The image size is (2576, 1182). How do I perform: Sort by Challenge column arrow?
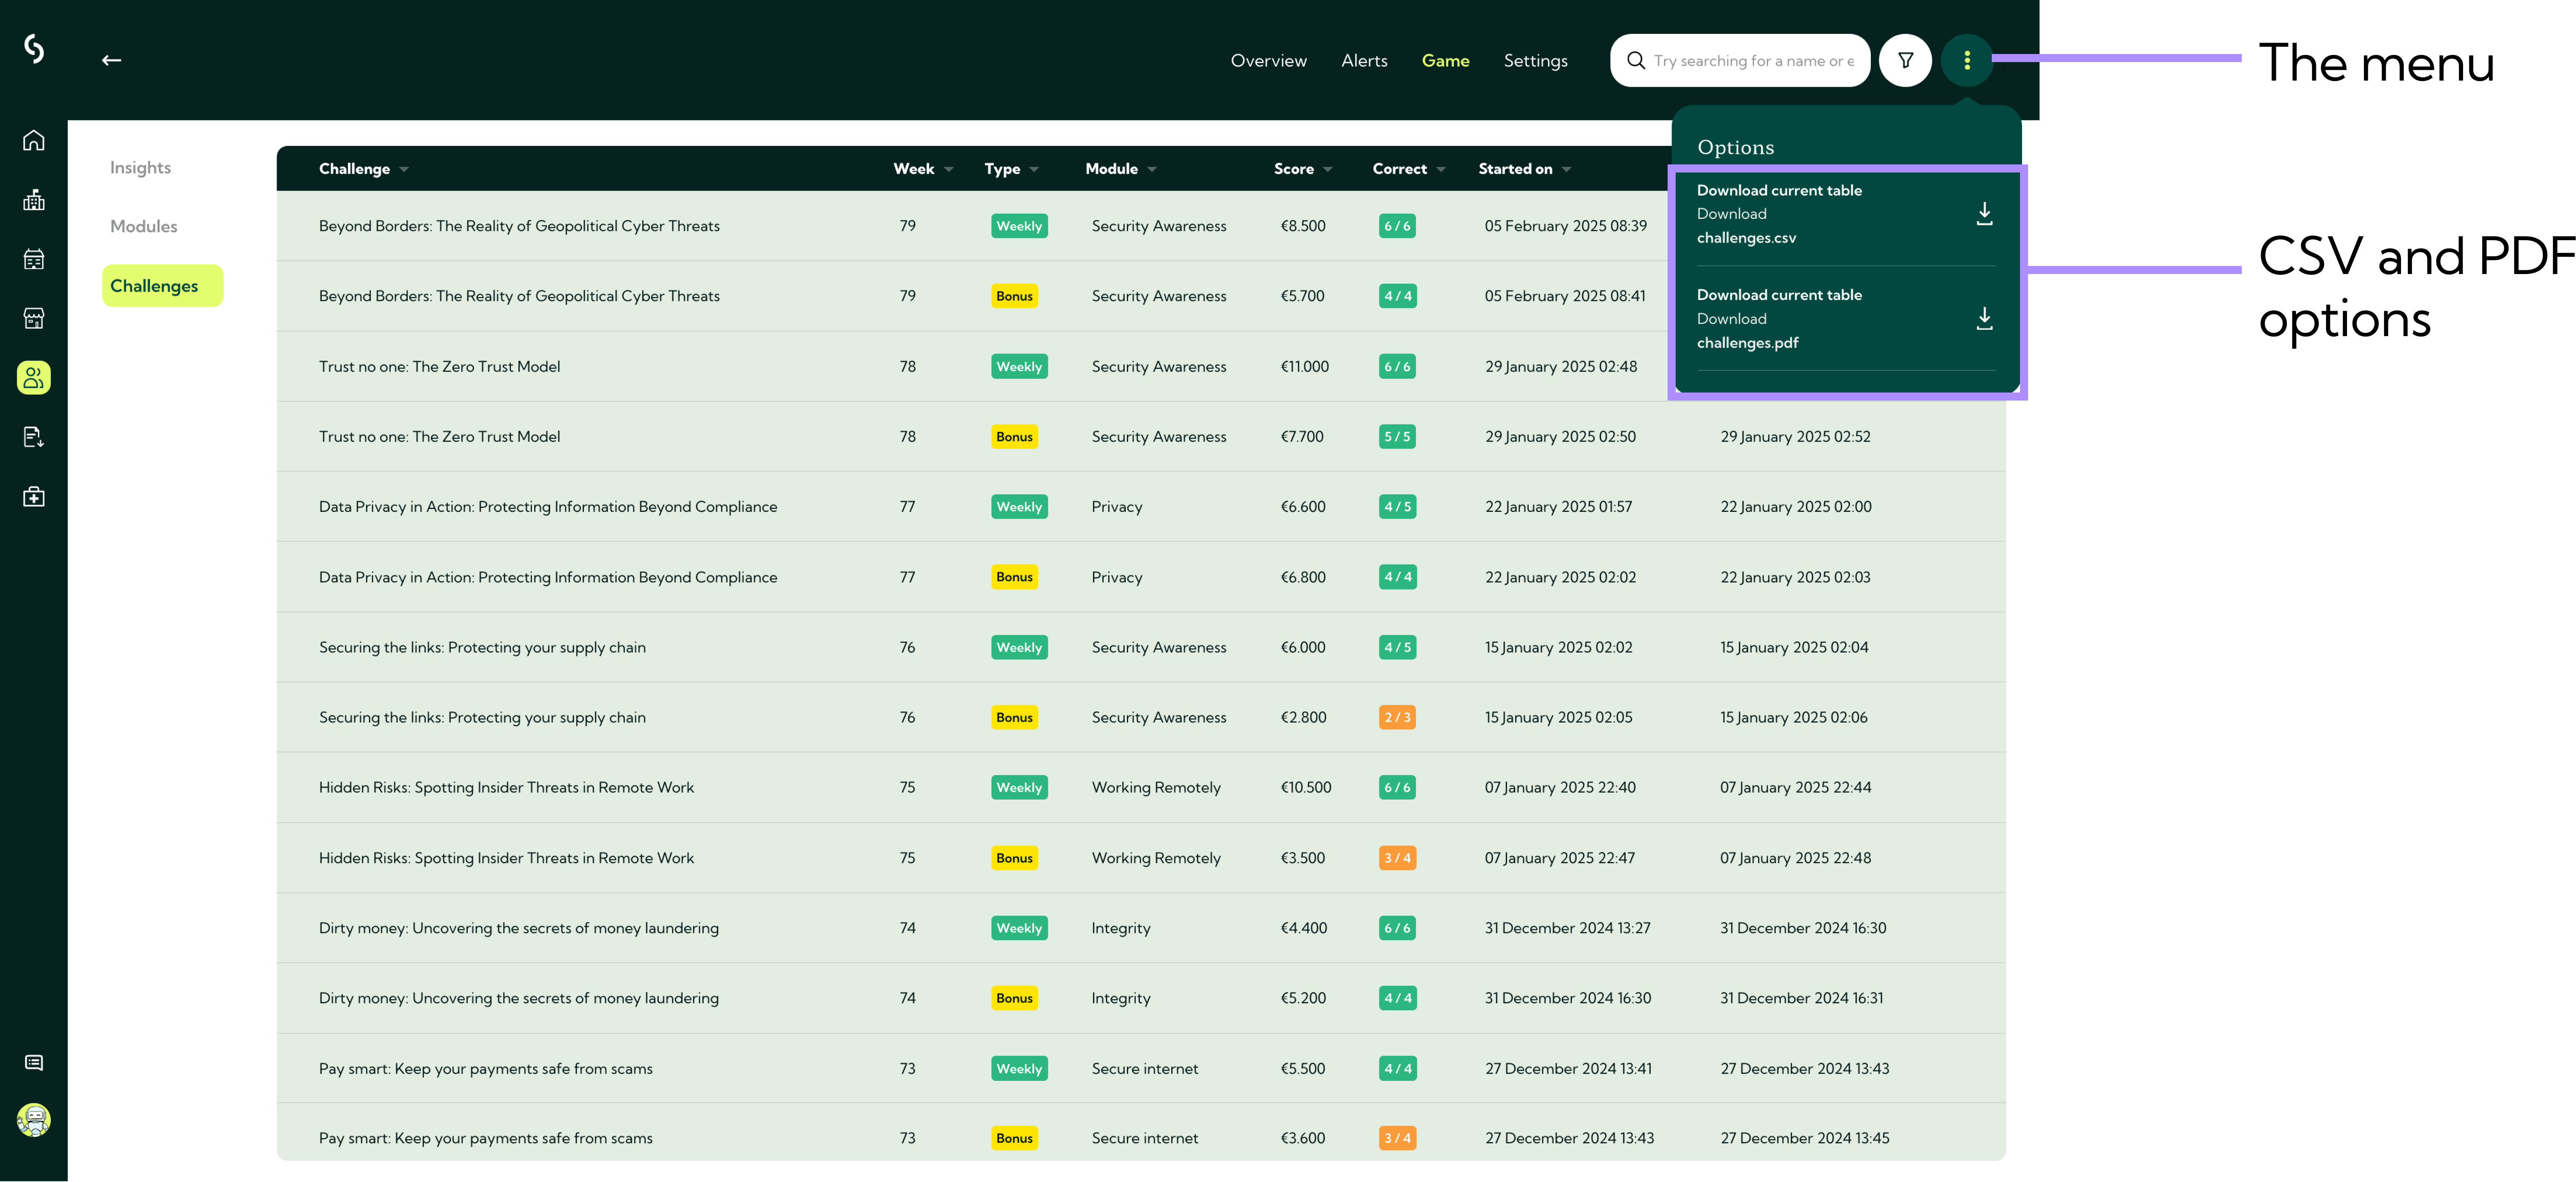pyautogui.click(x=404, y=170)
